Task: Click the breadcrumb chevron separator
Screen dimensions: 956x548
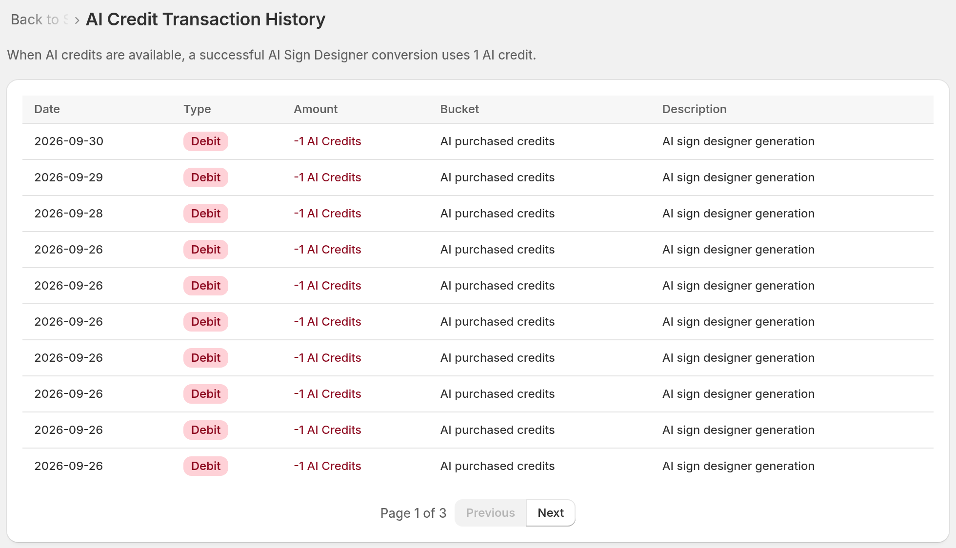Action: click(x=77, y=20)
